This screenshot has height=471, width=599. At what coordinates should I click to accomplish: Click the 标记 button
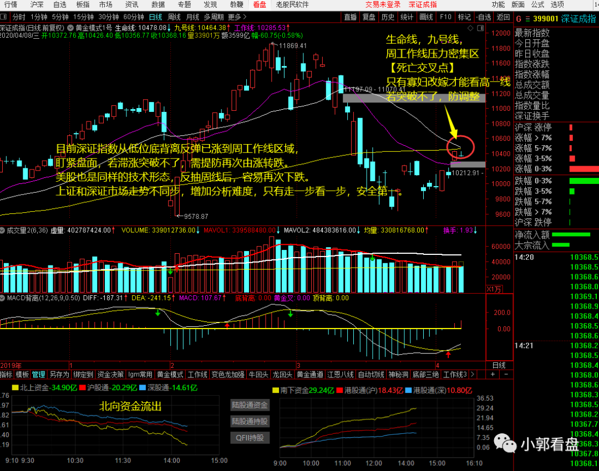464,17
